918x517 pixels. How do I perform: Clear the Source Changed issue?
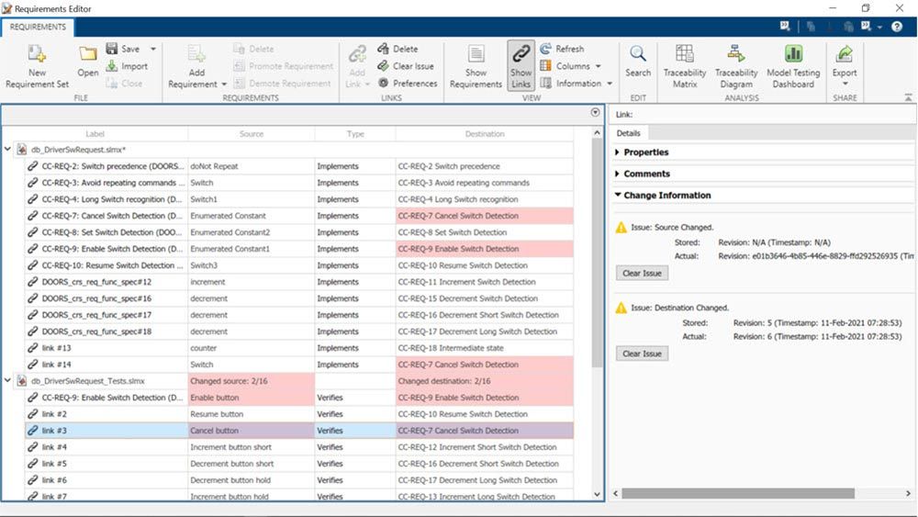(x=642, y=273)
